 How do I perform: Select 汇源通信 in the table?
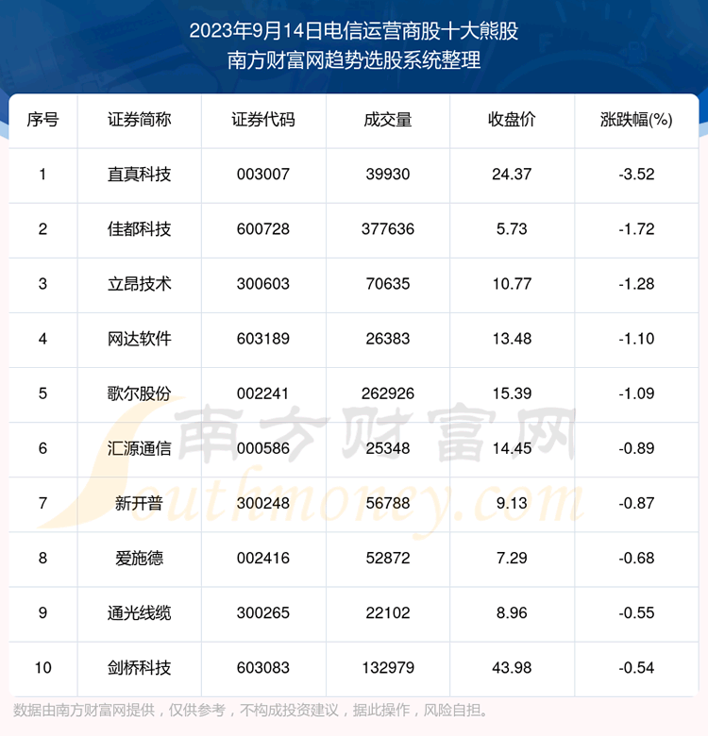[x=139, y=448]
